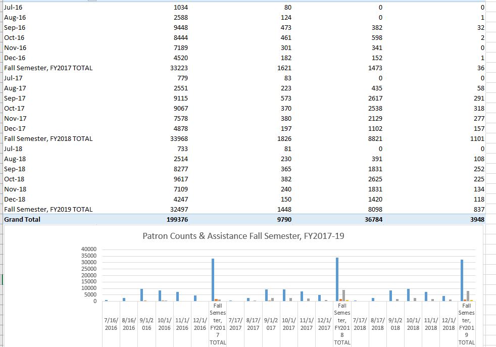Select the grand total value 199376
Image resolution: width=496 pixels, height=347 pixels.
click(177, 220)
